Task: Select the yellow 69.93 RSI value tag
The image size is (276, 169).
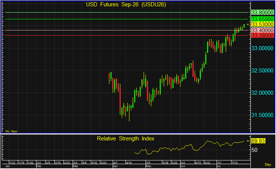Action: (258, 141)
